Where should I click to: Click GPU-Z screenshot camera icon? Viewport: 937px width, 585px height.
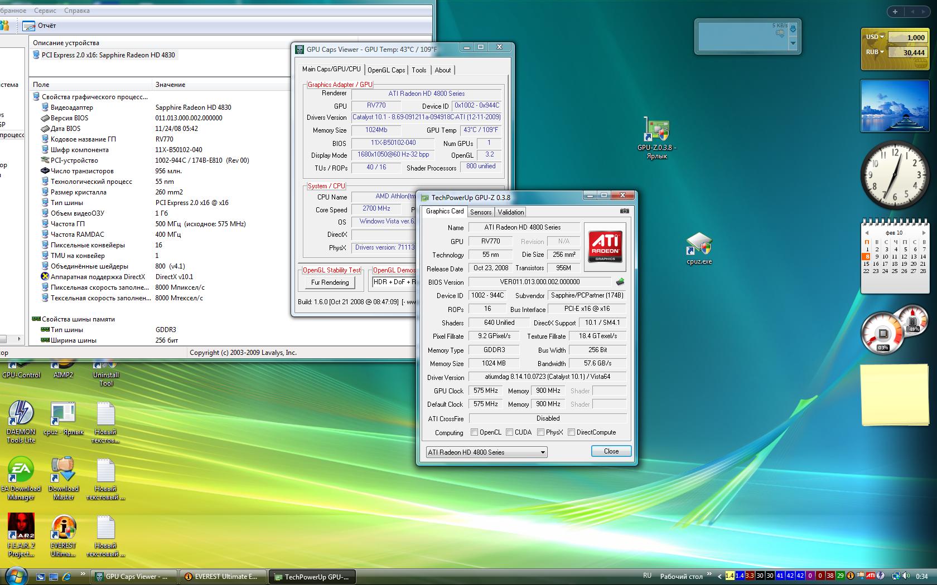pyautogui.click(x=624, y=211)
